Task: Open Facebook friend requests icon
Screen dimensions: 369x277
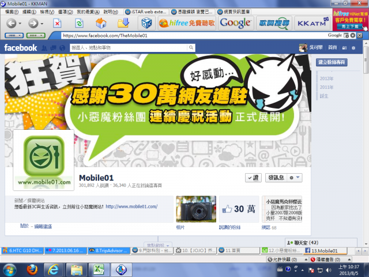Action: pyautogui.click(x=44, y=48)
